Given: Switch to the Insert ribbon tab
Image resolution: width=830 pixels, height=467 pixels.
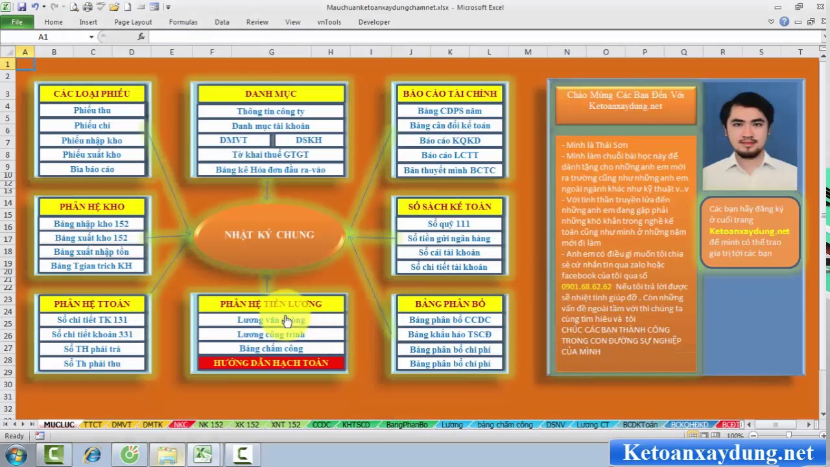Looking at the screenshot, I should (88, 22).
